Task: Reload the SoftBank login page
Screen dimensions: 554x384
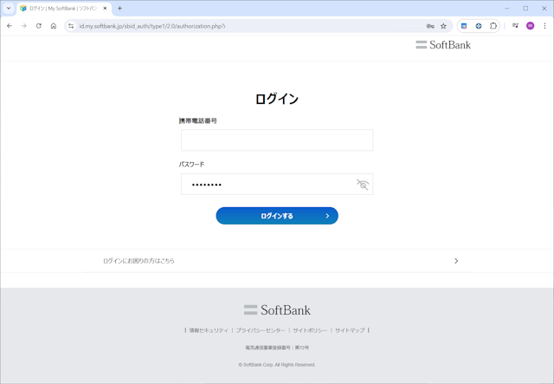Action: click(39, 26)
